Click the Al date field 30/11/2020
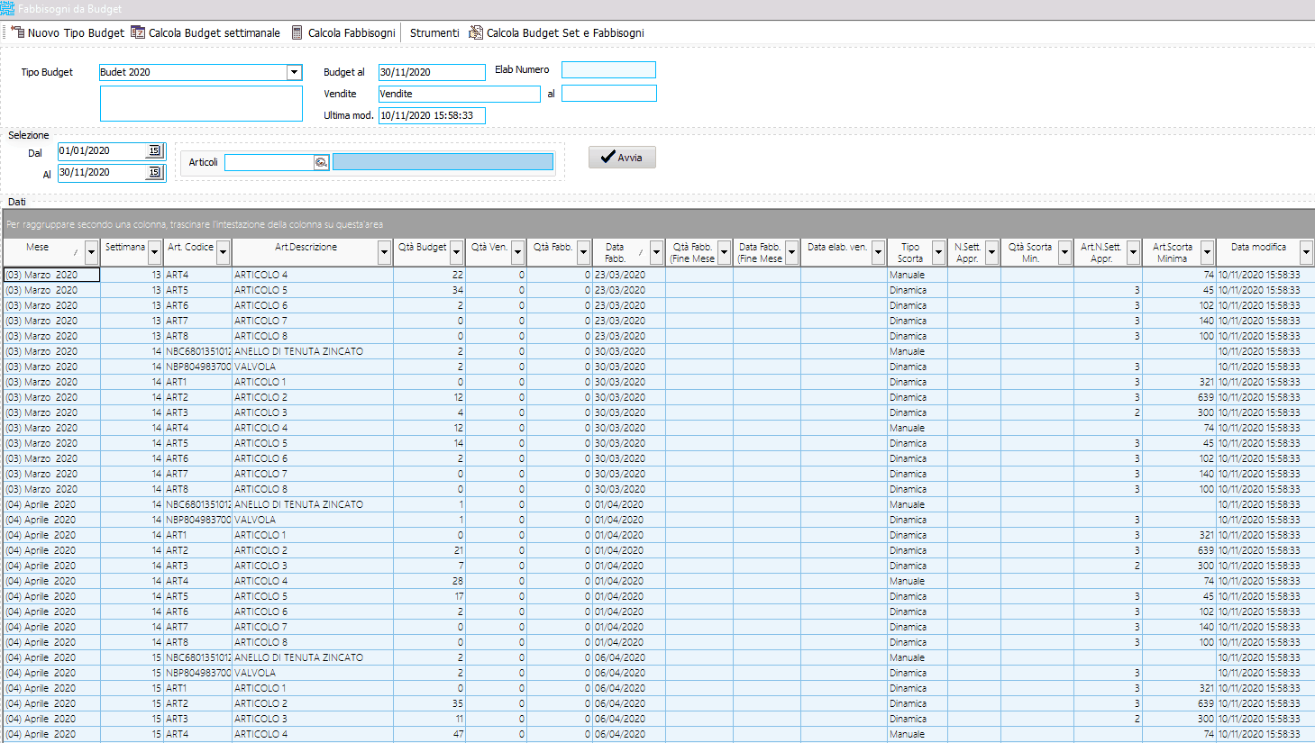 click(102, 172)
